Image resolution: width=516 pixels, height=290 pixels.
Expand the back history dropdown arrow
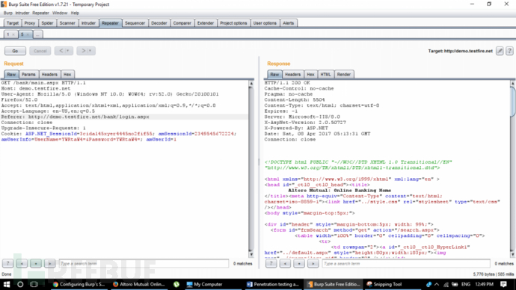pyautogui.click(x=68, y=51)
